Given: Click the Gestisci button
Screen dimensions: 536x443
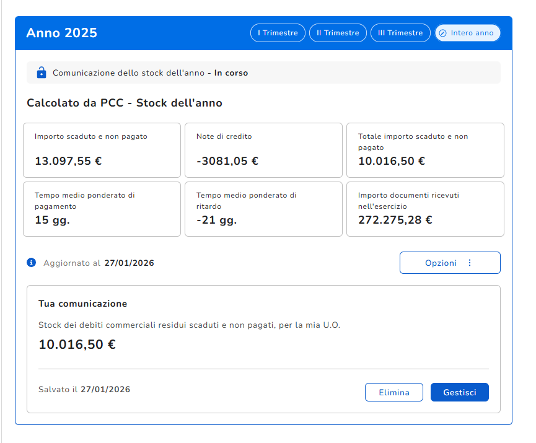Looking at the screenshot, I should coord(459,392).
